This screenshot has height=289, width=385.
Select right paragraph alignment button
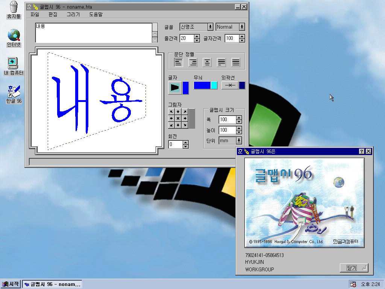tap(193, 62)
